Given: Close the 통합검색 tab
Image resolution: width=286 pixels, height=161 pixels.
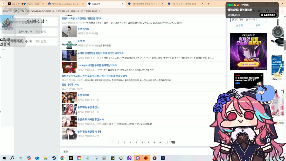Looking at the screenshot, I should click(123, 3).
